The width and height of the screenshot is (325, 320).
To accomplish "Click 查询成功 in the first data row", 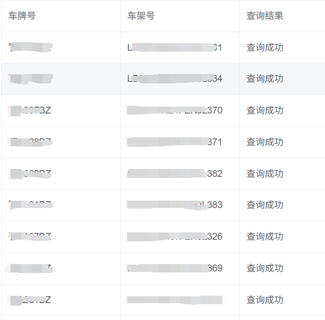I will [265, 48].
